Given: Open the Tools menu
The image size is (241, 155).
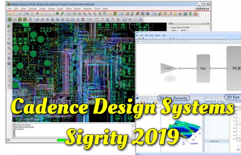Looking at the screenshot, I should [x=97, y=9].
